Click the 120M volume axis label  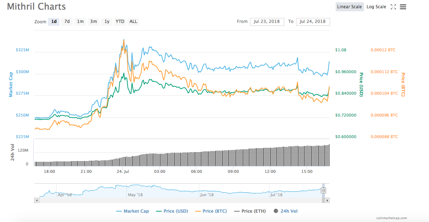[x=23, y=151]
